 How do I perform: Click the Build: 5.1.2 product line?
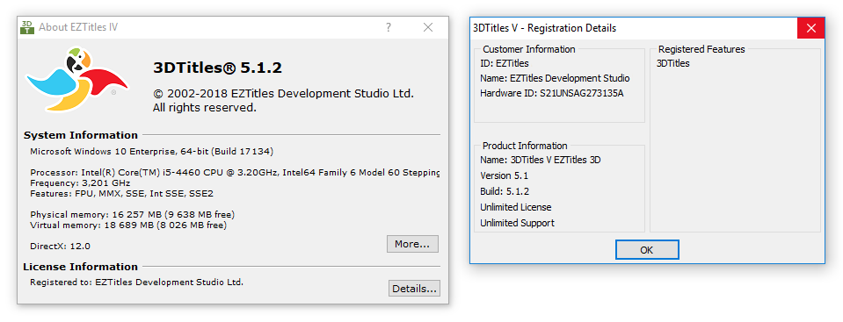[x=505, y=191]
